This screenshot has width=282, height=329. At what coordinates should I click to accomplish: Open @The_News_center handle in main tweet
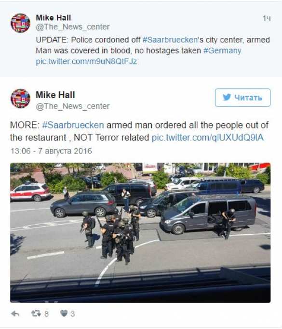[x=73, y=106]
